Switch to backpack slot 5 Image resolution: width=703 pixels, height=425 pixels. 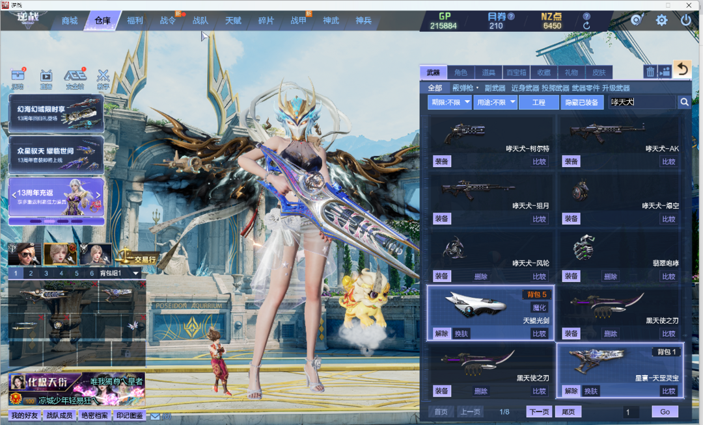coord(77,274)
